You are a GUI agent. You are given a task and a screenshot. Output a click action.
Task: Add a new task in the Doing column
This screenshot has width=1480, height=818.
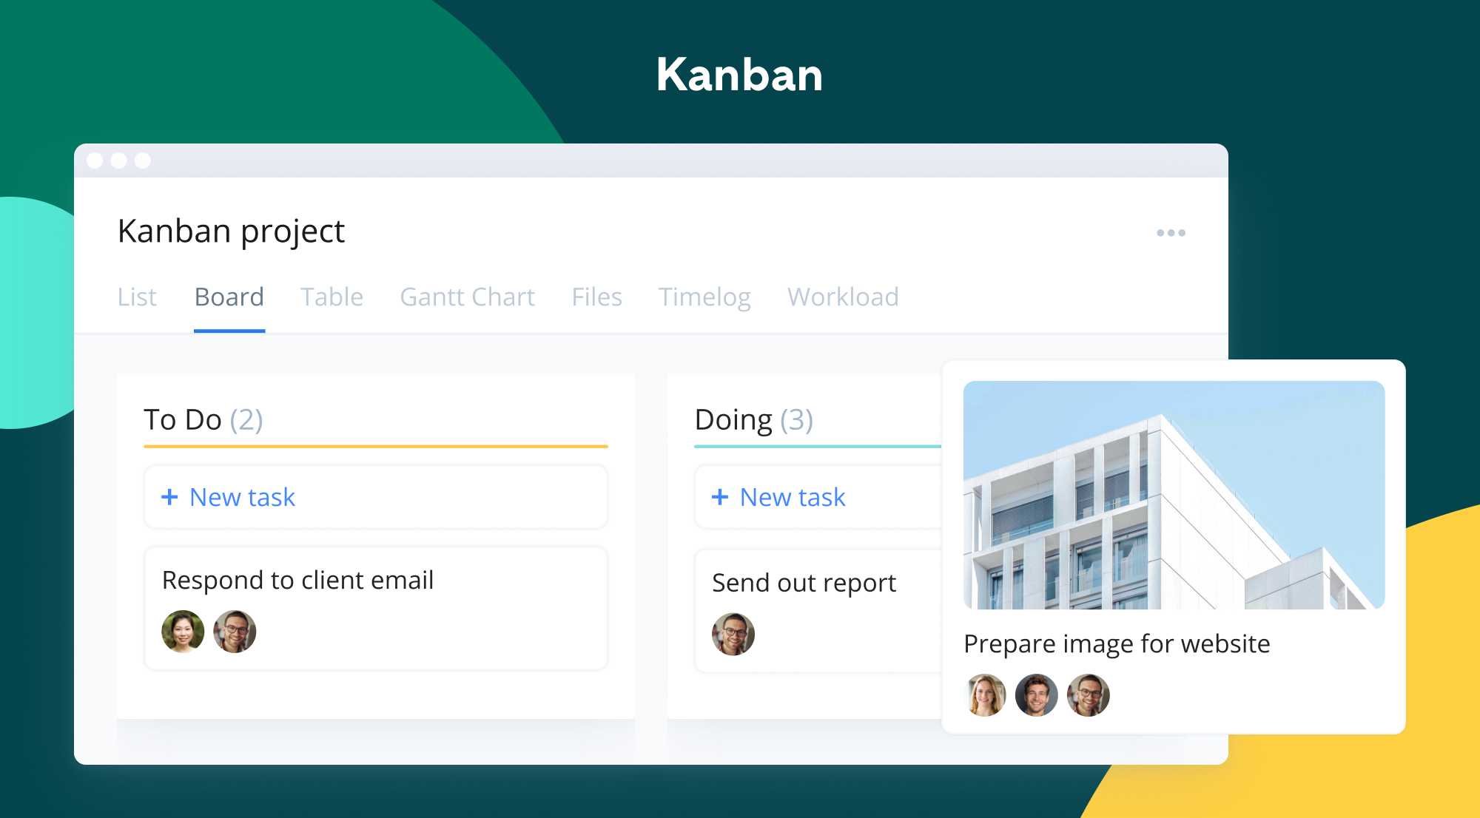792,497
